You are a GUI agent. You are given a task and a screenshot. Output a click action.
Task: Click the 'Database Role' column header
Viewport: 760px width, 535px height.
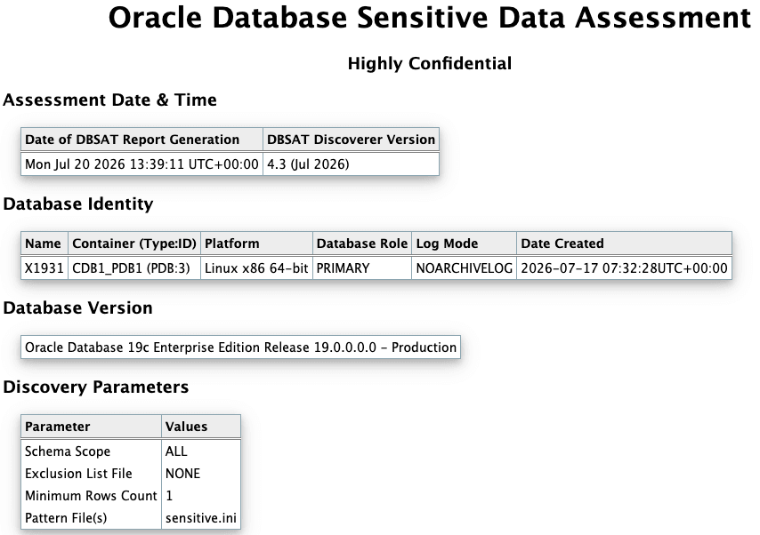click(362, 244)
